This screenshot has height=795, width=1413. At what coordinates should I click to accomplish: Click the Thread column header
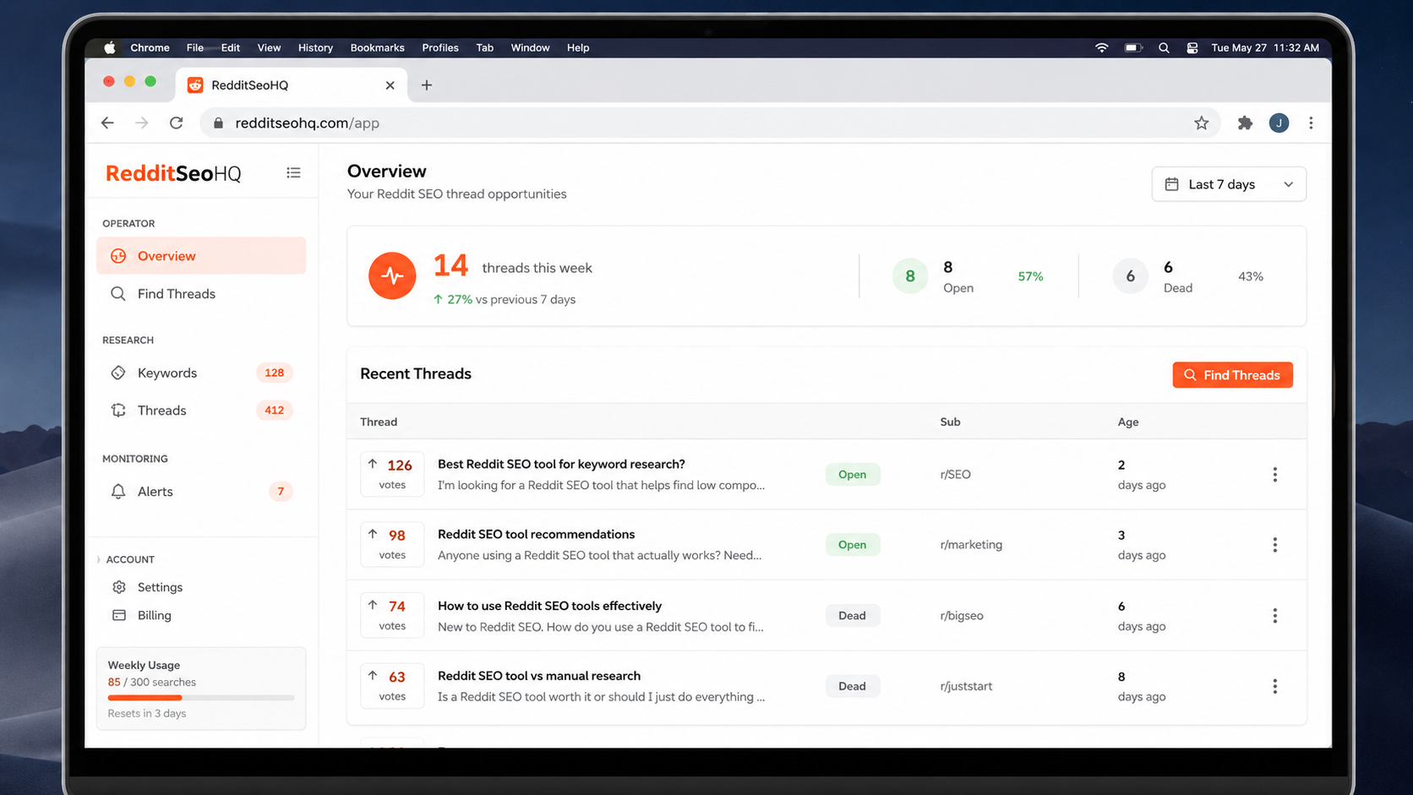pos(379,422)
